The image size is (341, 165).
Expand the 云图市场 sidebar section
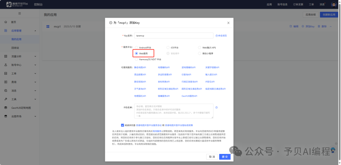click(x=35, y=116)
